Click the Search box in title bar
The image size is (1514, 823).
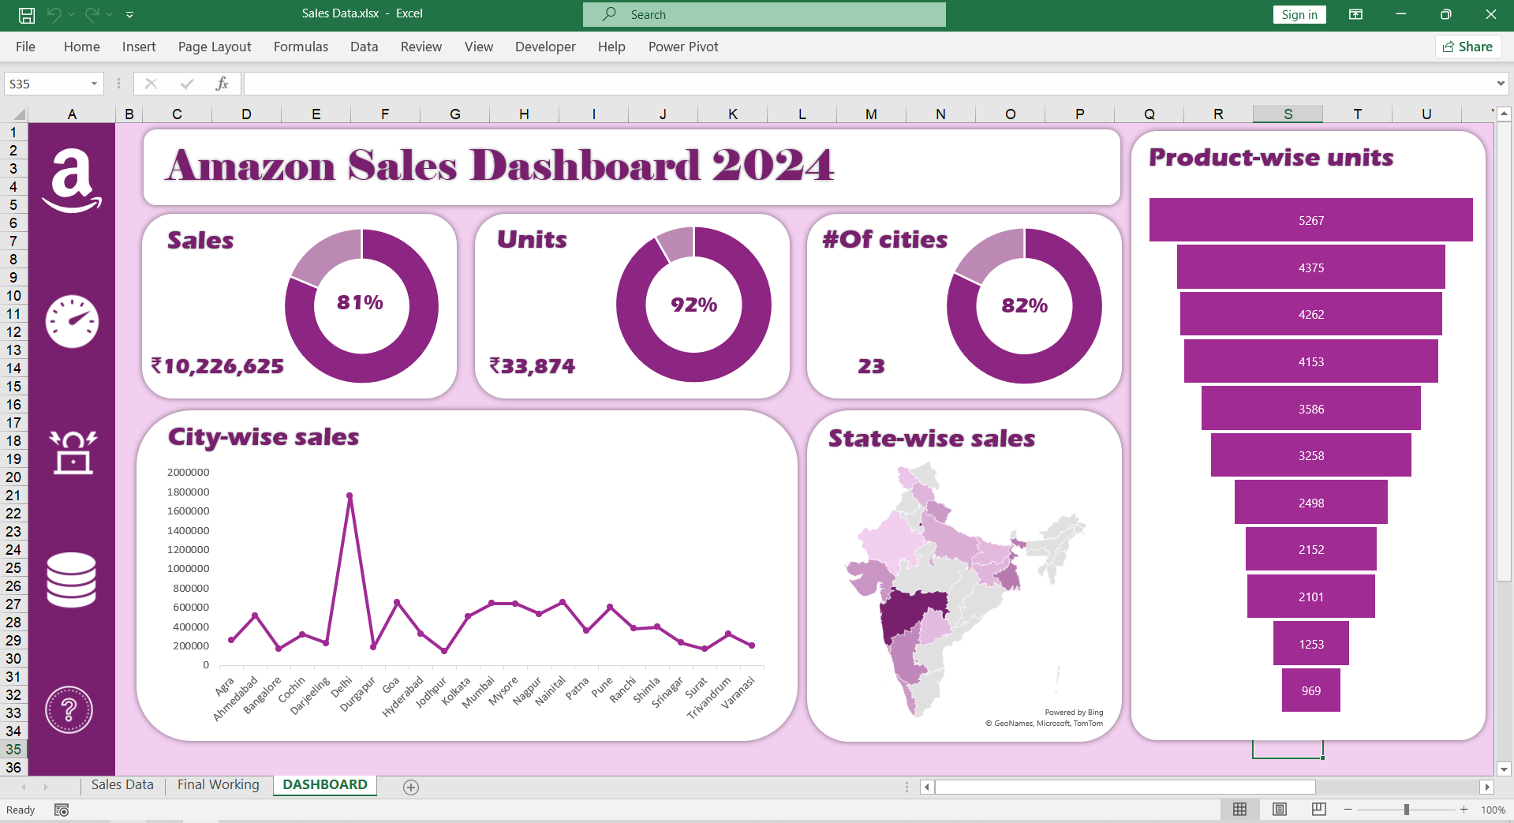pyautogui.click(x=764, y=14)
